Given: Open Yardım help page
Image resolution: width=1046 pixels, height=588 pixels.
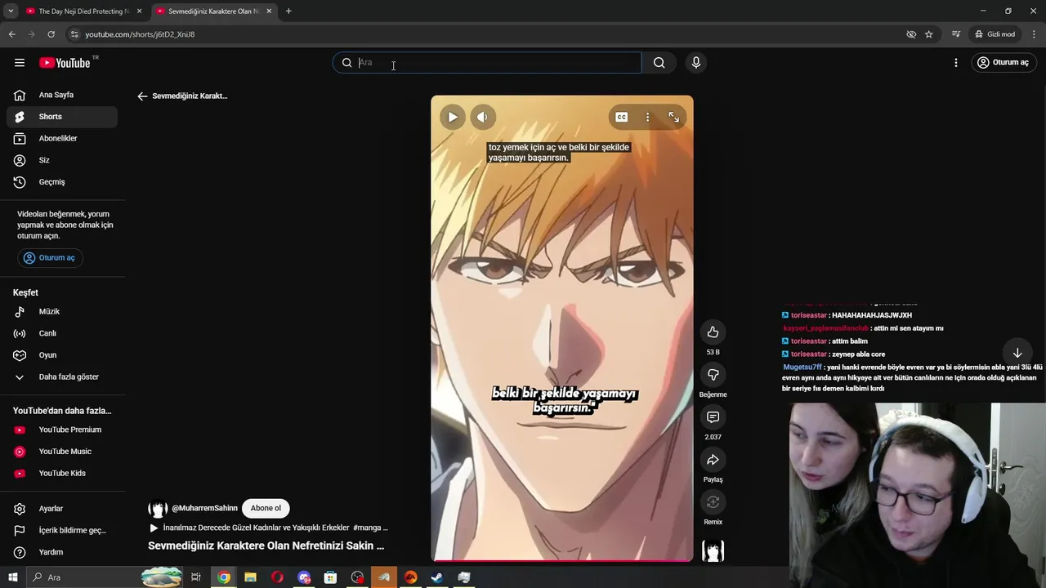Looking at the screenshot, I should [x=62, y=552].
